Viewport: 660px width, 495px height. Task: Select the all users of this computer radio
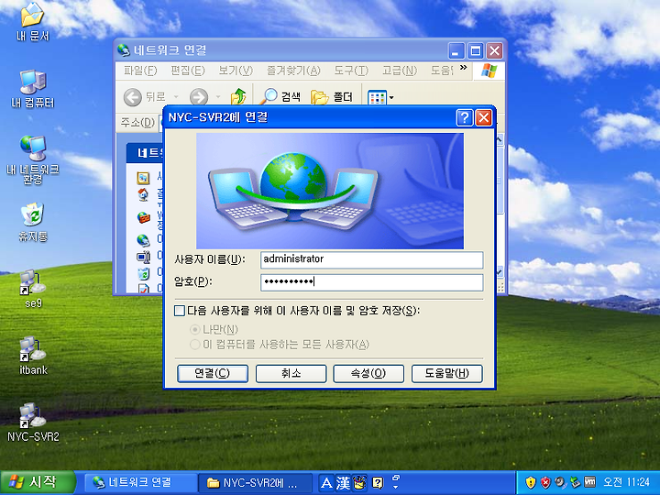coord(194,345)
